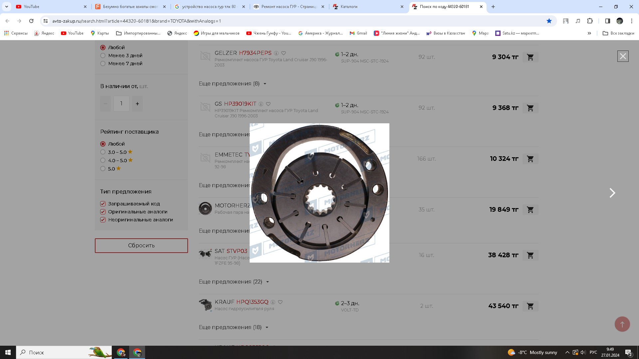The height and width of the screenshot is (359, 639).
Task: Reload the page
Action: click(x=31, y=21)
